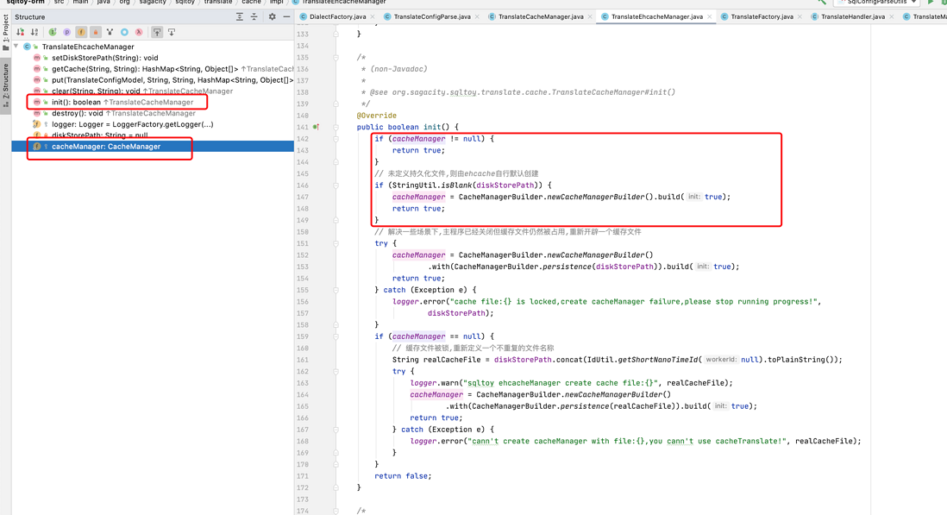Viewport: 947px width, 515px height.
Task: Switch to TranslateHandler.java tab
Action: coord(852,17)
